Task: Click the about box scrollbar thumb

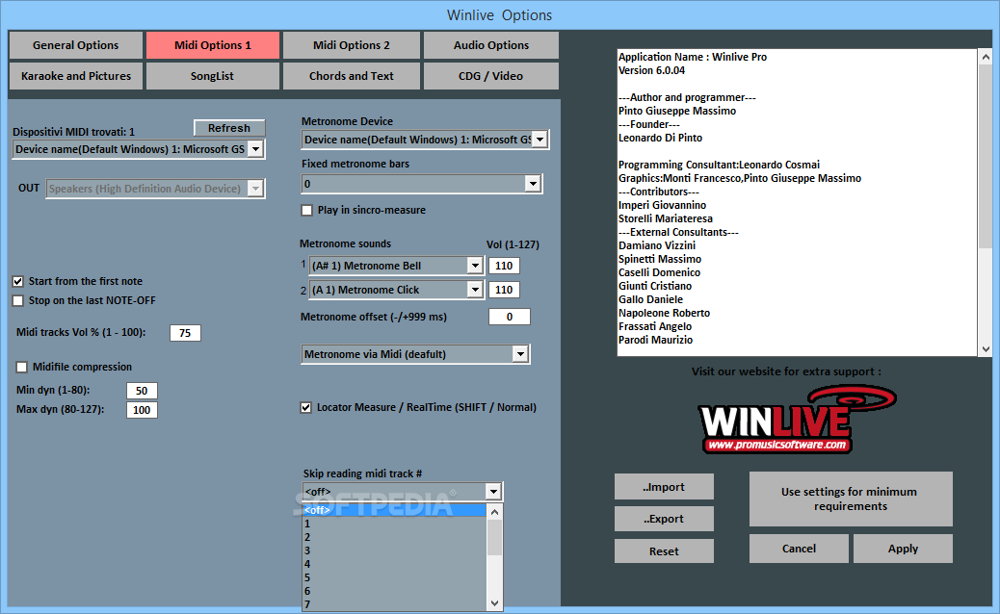Action: (x=986, y=156)
